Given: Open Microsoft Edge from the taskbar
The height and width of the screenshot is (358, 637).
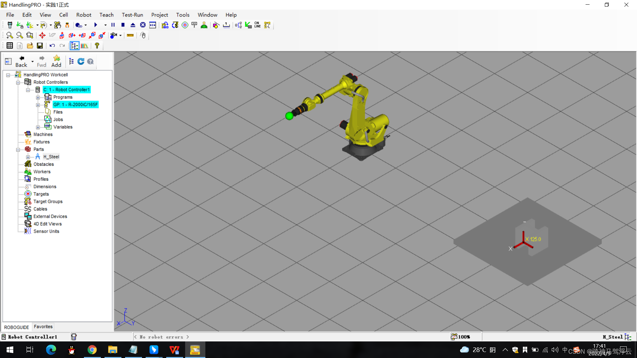Looking at the screenshot, I should tap(51, 350).
